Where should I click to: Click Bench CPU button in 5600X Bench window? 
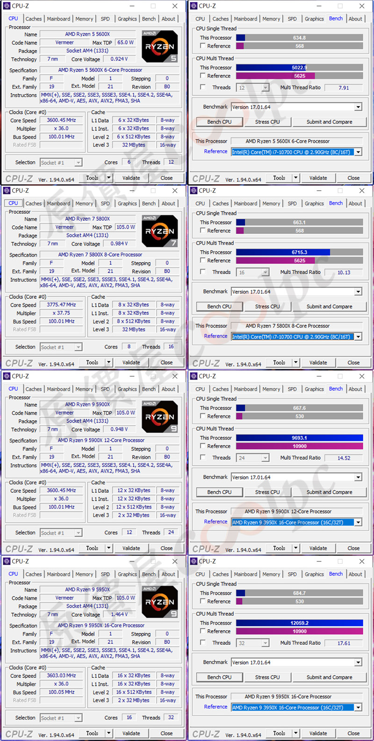pyautogui.click(x=219, y=122)
